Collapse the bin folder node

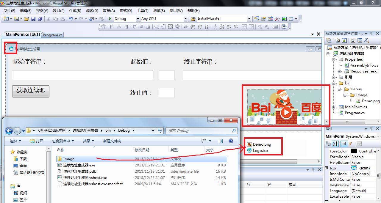(334, 83)
